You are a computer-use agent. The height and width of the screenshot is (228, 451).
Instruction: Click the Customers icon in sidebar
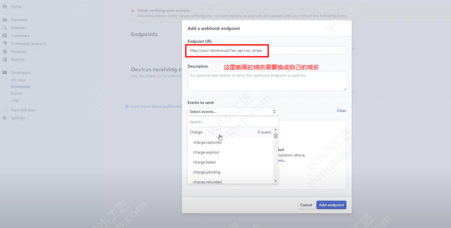5,36
